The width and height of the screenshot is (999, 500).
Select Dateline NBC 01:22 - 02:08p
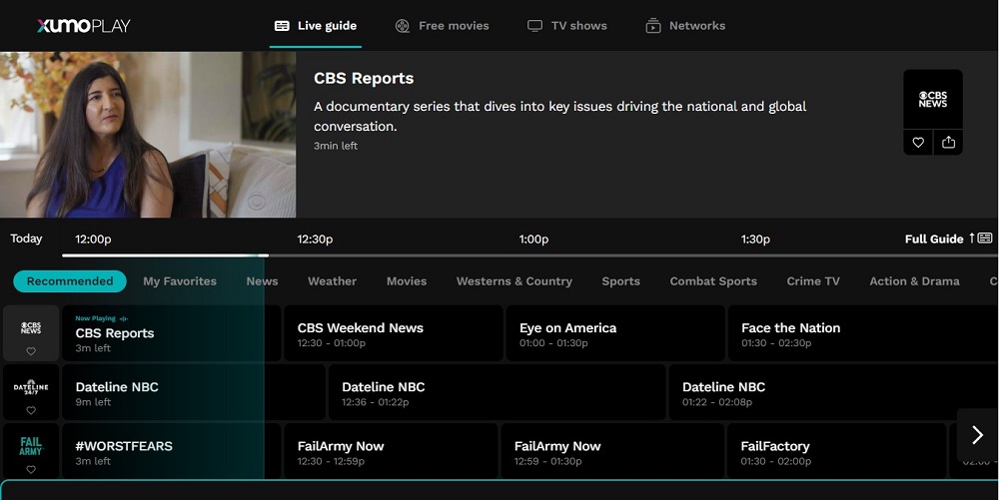pyautogui.click(x=833, y=392)
